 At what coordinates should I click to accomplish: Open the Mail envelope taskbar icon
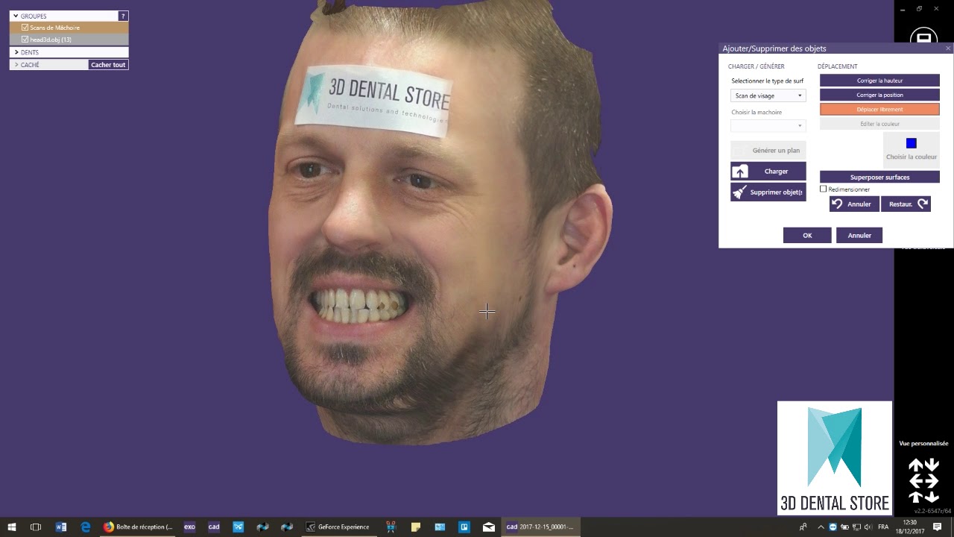488,527
